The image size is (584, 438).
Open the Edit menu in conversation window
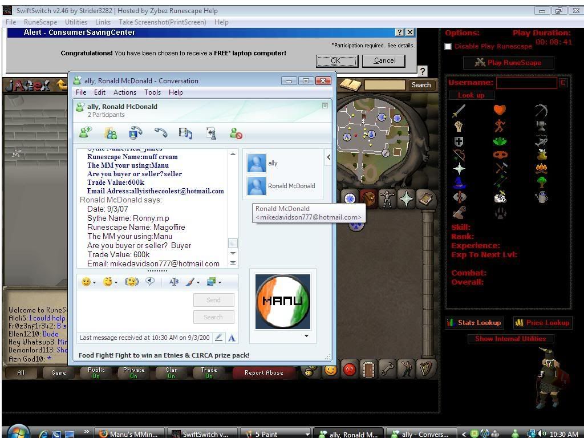[x=99, y=92]
